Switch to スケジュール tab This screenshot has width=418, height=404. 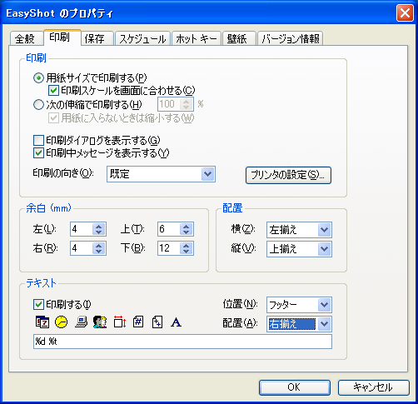point(142,38)
